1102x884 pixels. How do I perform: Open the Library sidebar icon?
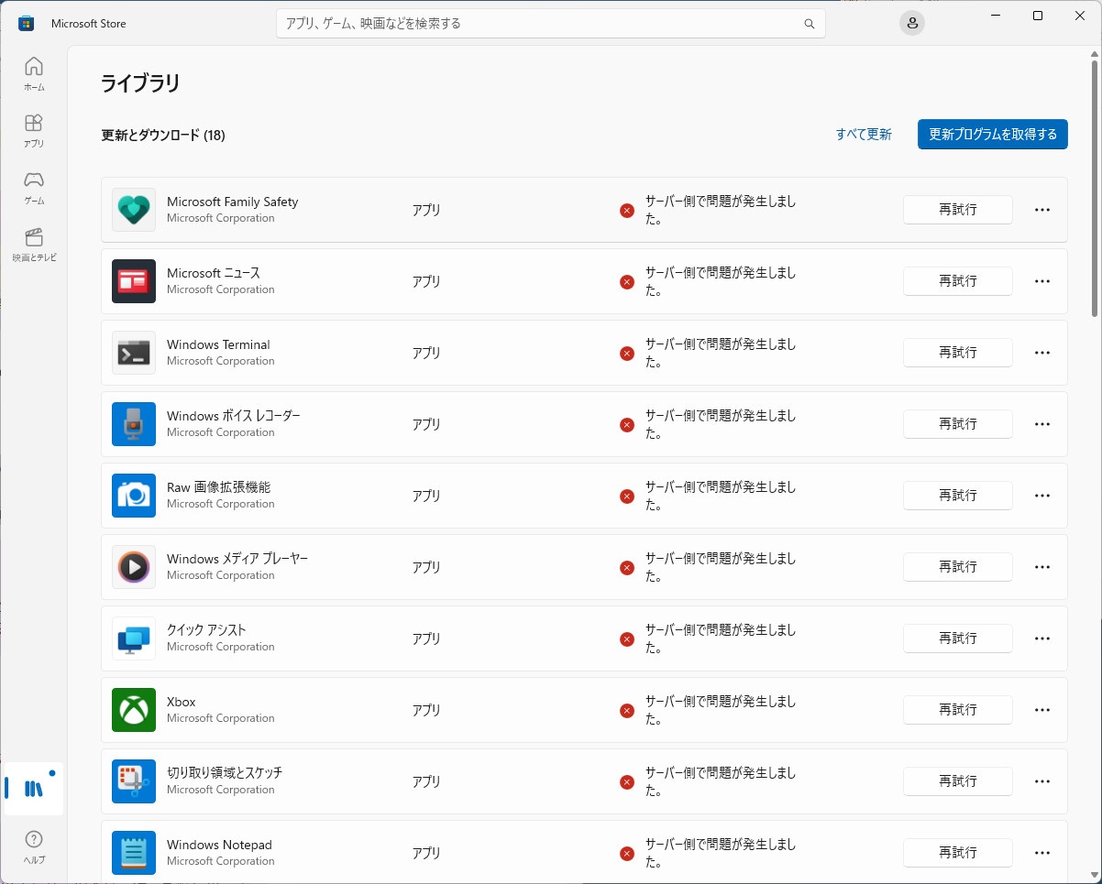[34, 789]
